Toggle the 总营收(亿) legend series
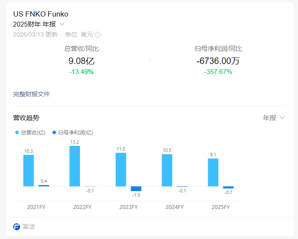This screenshot has height=239, width=298. (31, 133)
